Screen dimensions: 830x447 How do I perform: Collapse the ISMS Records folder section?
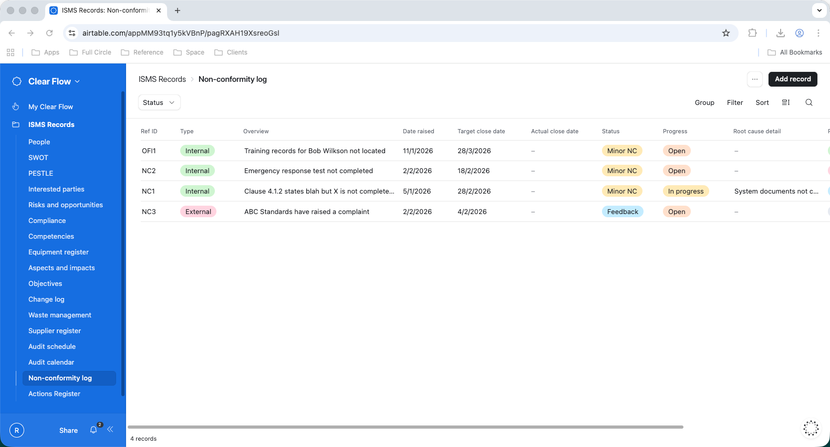click(51, 124)
